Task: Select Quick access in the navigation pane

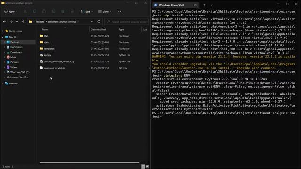Action: (x=16, y=31)
